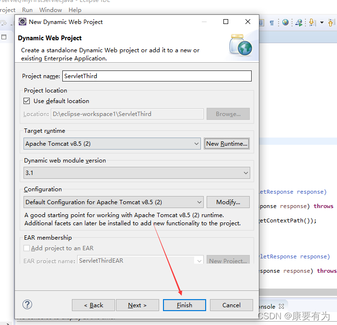Viewport: 337px width, 325px height.
Task: Toggle show whitespace characters pilcrow icon
Action: 272,23
